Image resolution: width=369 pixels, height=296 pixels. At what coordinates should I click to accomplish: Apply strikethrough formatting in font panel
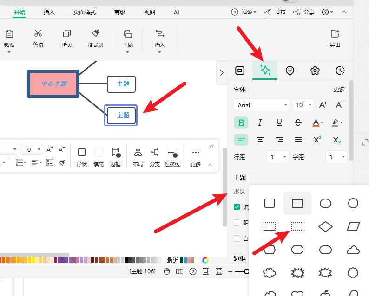pyautogui.click(x=298, y=122)
